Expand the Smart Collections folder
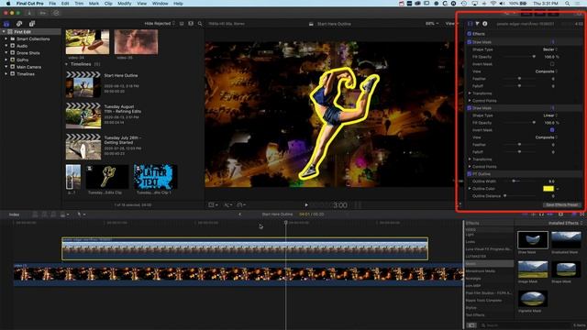Viewport: 587px width, 330px height. coord(6,38)
